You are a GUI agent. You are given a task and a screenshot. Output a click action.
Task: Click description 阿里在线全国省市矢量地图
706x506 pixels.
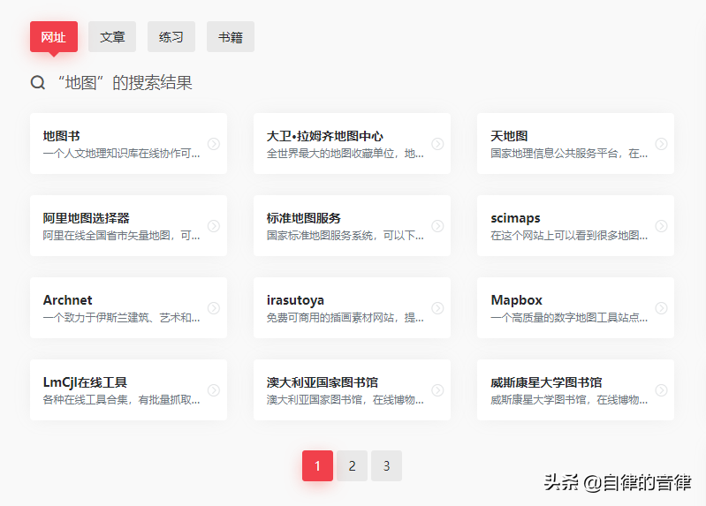pyautogui.click(x=122, y=236)
